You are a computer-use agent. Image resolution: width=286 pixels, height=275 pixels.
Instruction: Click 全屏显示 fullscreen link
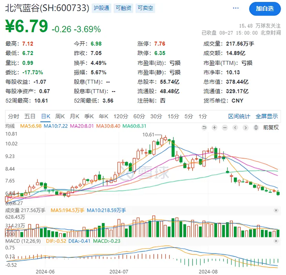pos(267,116)
